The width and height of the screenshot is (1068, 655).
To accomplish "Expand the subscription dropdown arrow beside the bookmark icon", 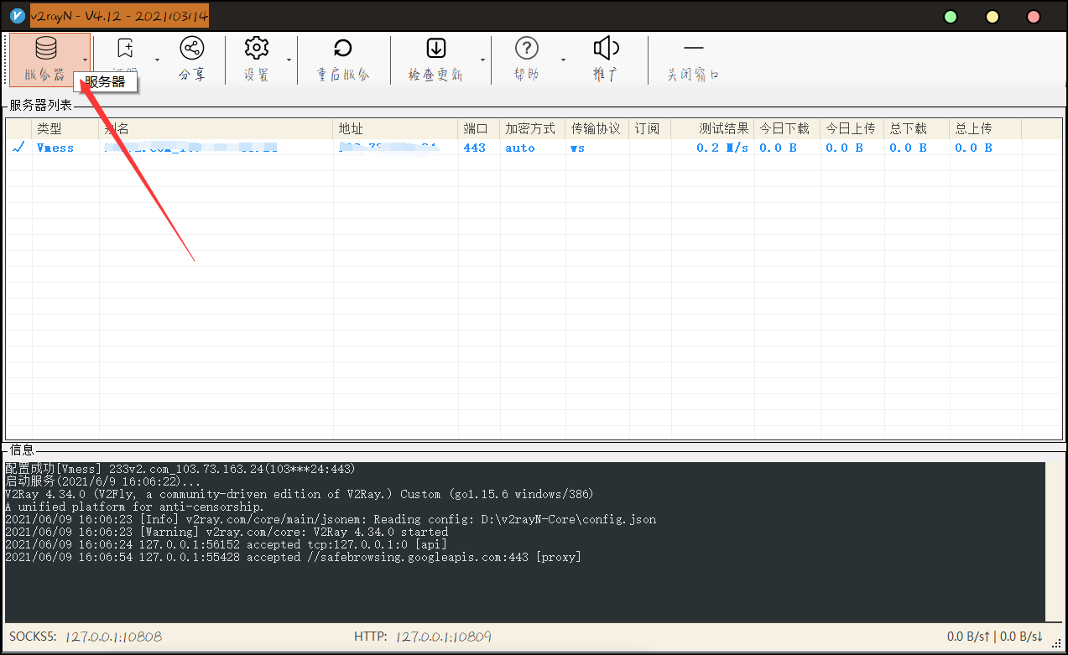I will 157,60.
